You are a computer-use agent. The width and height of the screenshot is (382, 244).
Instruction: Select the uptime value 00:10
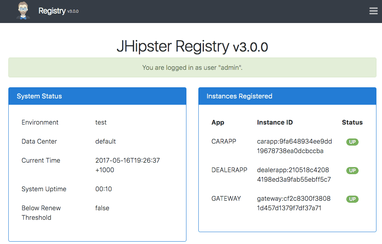tap(104, 189)
